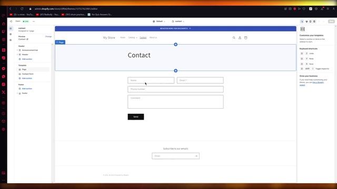This screenshot has height=189, width=337.
Task: Click the camera snapshot icon in browser toolbar
Action: [290, 9]
